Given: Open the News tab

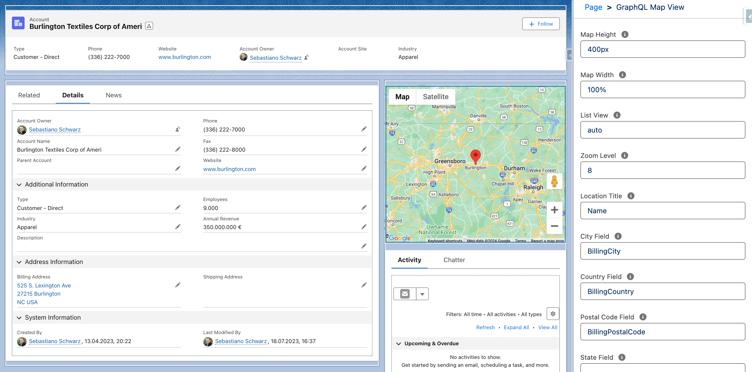Looking at the screenshot, I should [114, 95].
